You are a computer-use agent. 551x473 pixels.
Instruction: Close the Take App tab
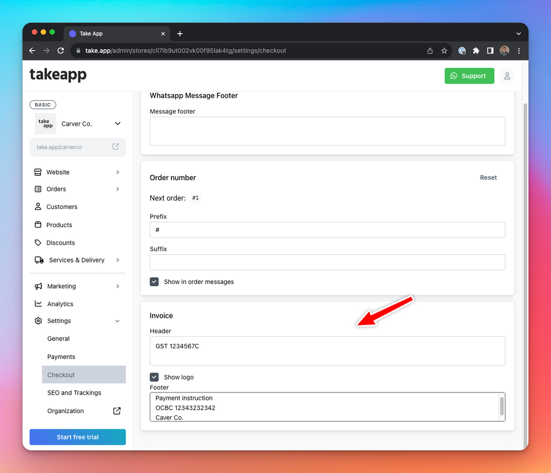pyautogui.click(x=163, y=34)
